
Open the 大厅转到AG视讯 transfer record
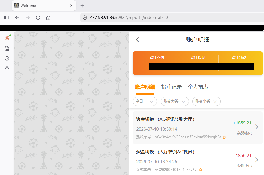198,160
